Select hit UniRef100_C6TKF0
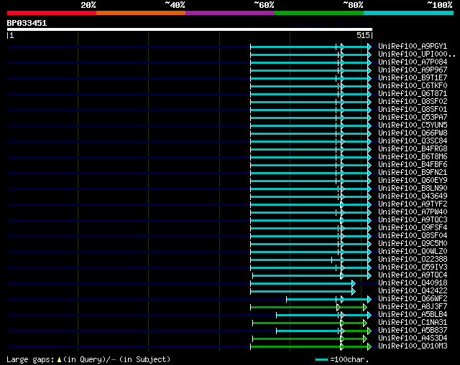Image resolution: width=460 pixels, height=365 pixels. pos(413,86)
